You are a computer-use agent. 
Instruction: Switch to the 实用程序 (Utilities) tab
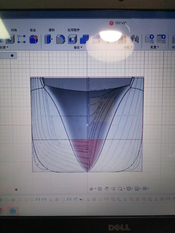point(73,30)
